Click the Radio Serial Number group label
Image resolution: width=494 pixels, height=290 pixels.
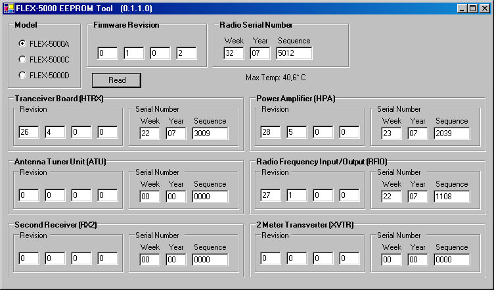256,25
